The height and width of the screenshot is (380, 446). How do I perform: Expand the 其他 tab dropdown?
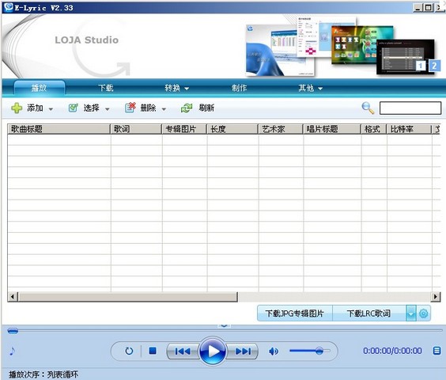[x=320, y=89]
